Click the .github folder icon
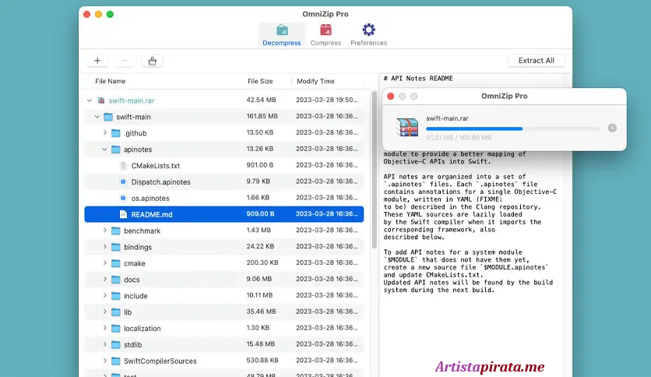The image size is (651, 377). click(x=116, y=133)
